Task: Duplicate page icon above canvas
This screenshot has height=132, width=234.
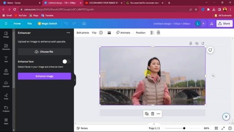Action: [197, 43]
